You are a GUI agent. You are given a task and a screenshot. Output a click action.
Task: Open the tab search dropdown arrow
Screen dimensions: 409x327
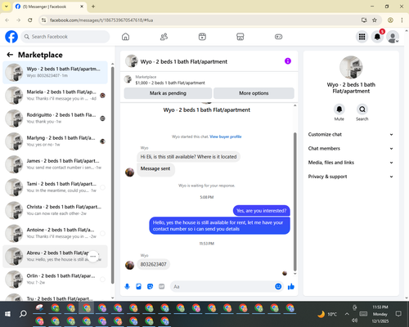pyautogui.click(x=6, y=7)
